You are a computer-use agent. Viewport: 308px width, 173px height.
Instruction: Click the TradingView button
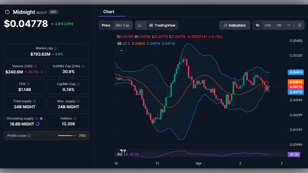tap(162, 25)
